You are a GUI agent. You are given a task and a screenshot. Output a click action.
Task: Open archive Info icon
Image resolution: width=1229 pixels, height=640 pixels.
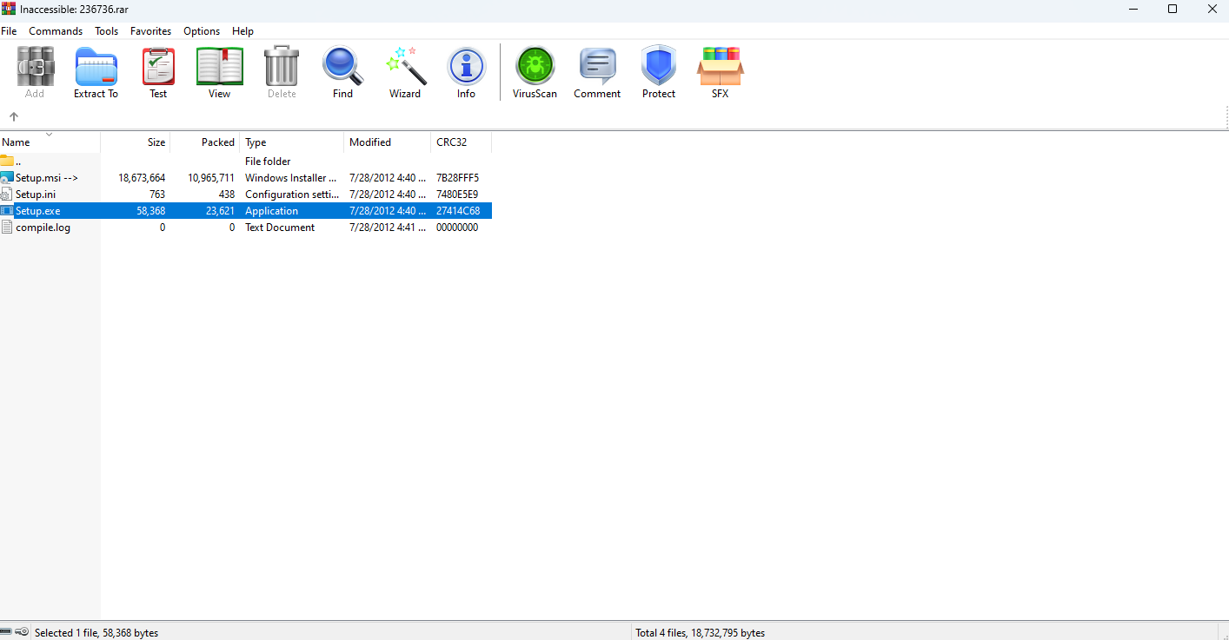[x=466, y=72]
